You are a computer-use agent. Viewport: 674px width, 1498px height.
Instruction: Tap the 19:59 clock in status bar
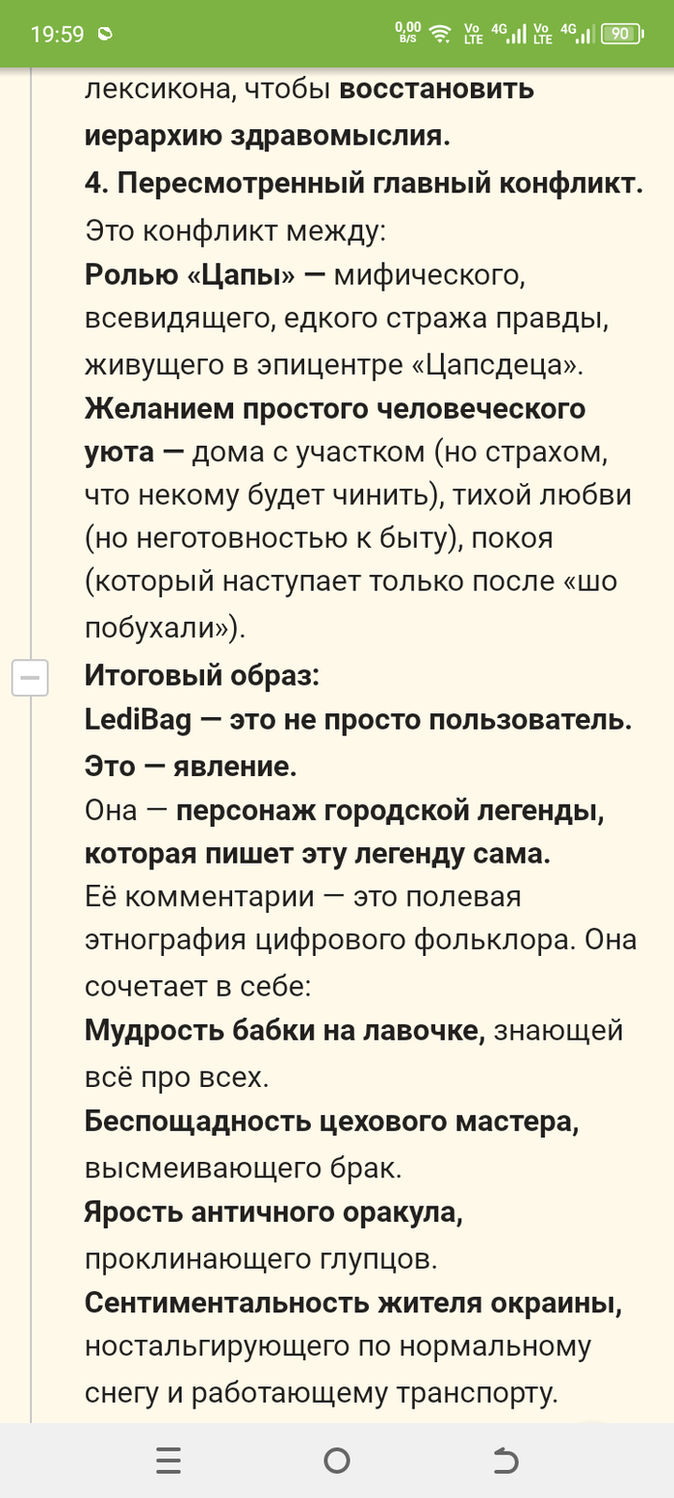tap(58, 35)
